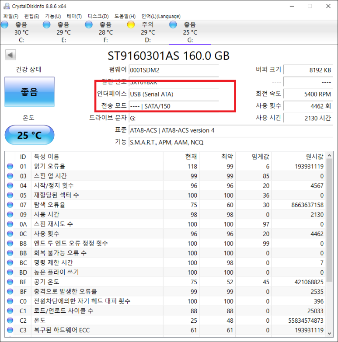
Task: Click the 버퍼 크기 value 8192 KB
Action: 308,70
